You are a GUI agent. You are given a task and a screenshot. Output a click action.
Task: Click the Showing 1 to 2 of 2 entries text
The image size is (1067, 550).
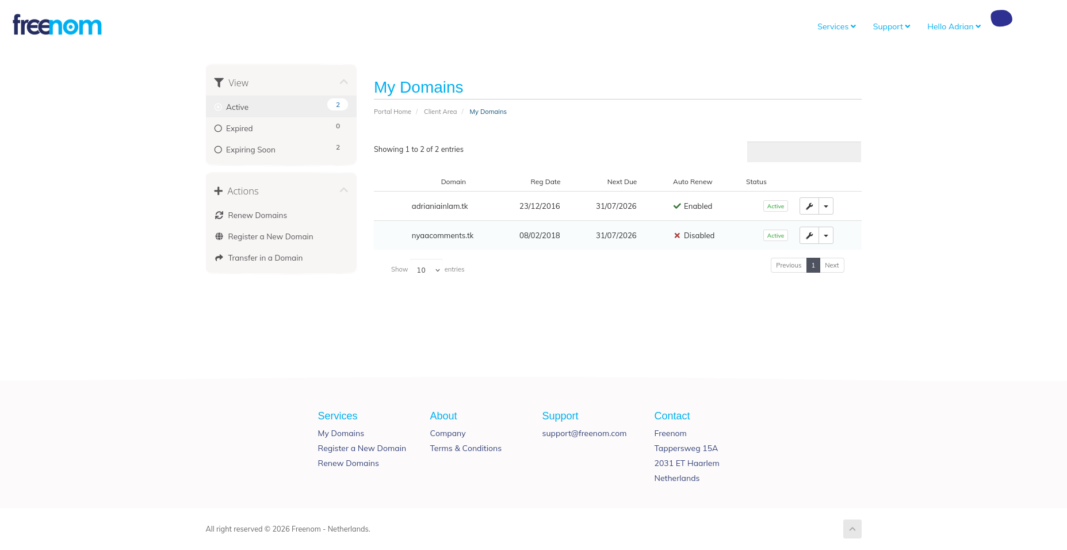(x=418, y=149)
